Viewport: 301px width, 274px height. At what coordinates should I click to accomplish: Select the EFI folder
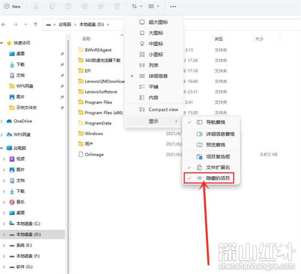[84, 71]
